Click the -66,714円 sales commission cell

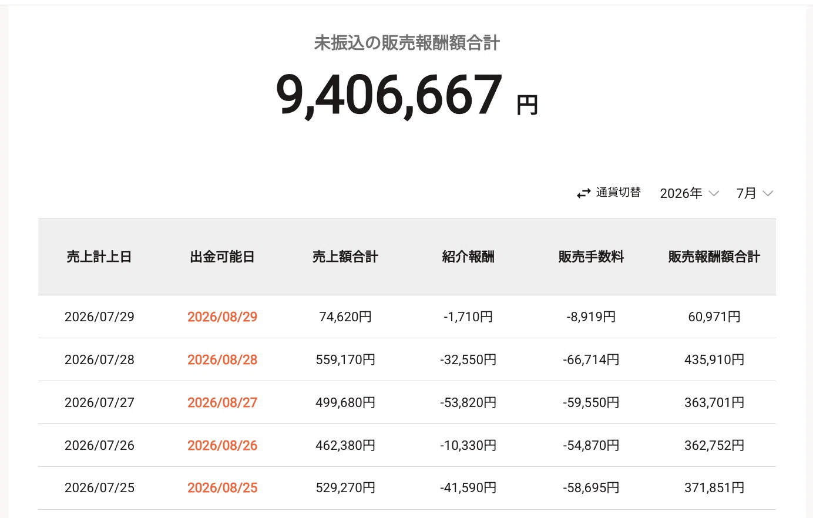click(x=591, y=359)
